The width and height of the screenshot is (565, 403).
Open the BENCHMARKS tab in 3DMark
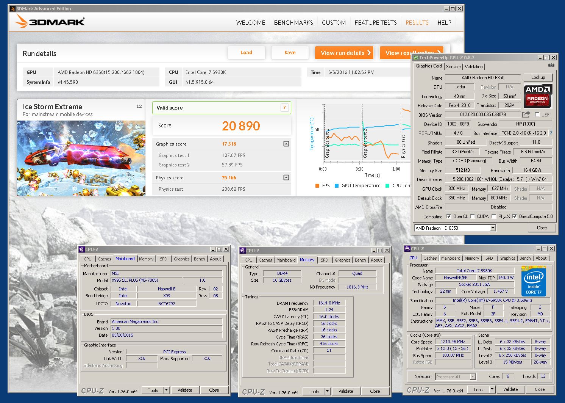tap(293, 23)
